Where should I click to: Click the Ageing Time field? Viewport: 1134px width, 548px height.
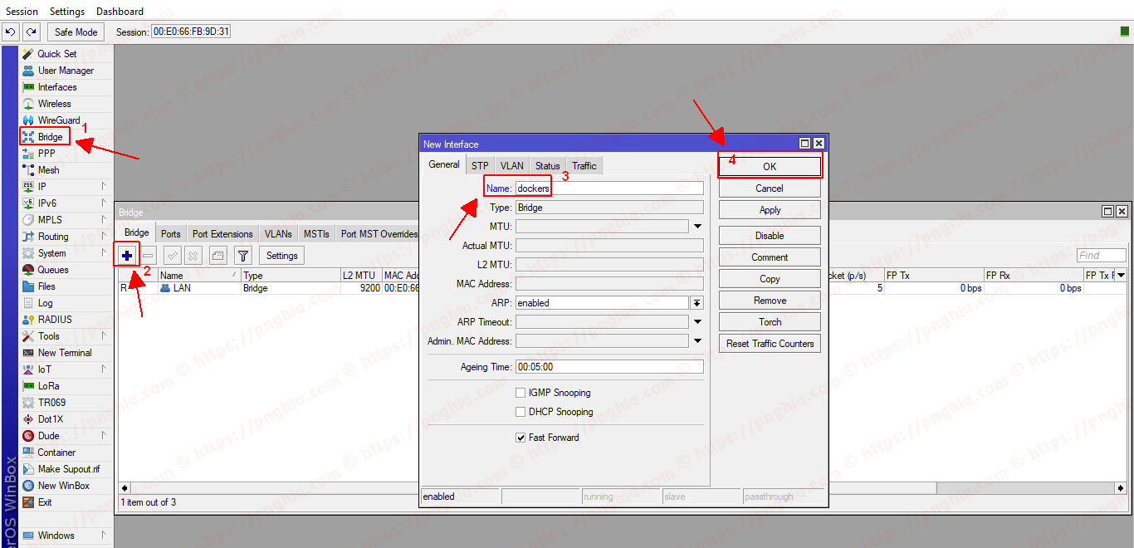pos(609,367)
